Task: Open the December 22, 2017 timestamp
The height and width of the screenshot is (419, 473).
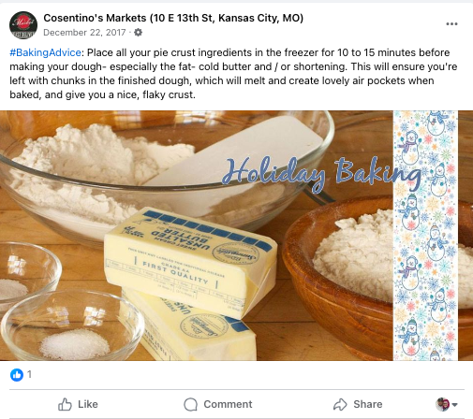Action: (x=84, y=33)
